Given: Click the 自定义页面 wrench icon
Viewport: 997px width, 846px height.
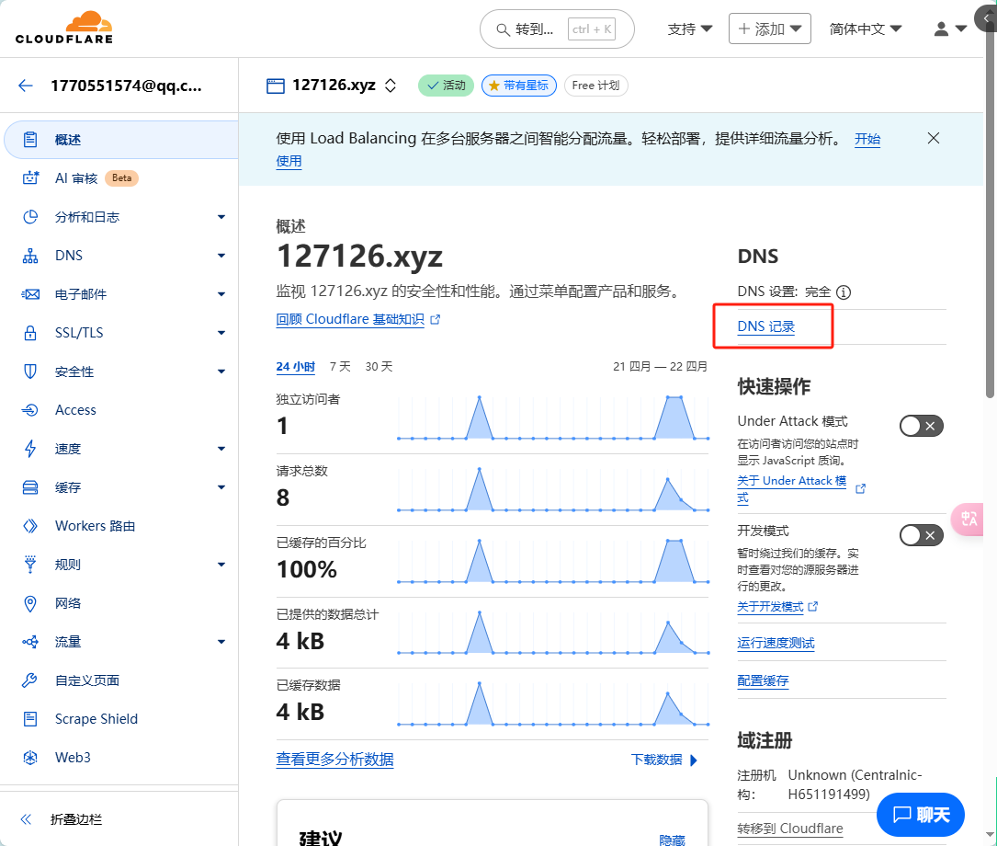Looking at the screenshot, I should pyautogui.click(x=30, y=680).
